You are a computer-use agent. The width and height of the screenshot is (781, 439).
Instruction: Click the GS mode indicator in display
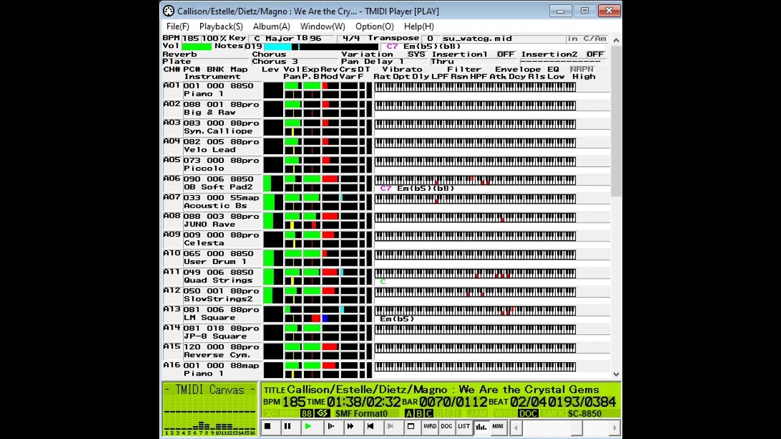(322, 413)
